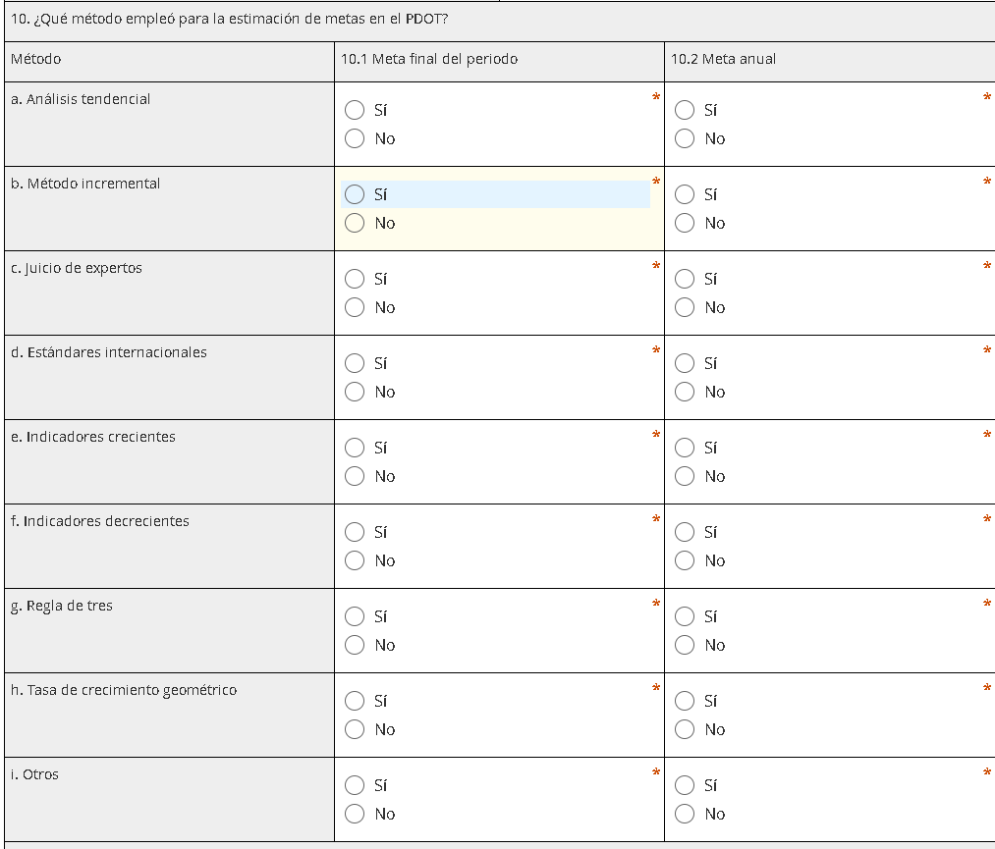Select No for Análisis tendencial meta anual
Image resolution: width=995 pixels, height=849 pixels.
click(685, 138)
